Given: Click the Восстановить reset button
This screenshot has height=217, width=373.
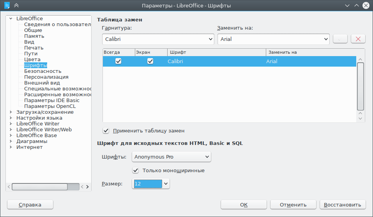Looking at the screenshot, I should tap(343, 205).
